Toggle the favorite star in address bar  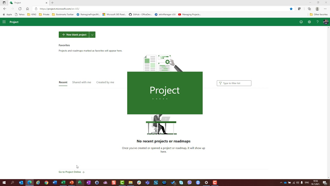tap(291, 9)
